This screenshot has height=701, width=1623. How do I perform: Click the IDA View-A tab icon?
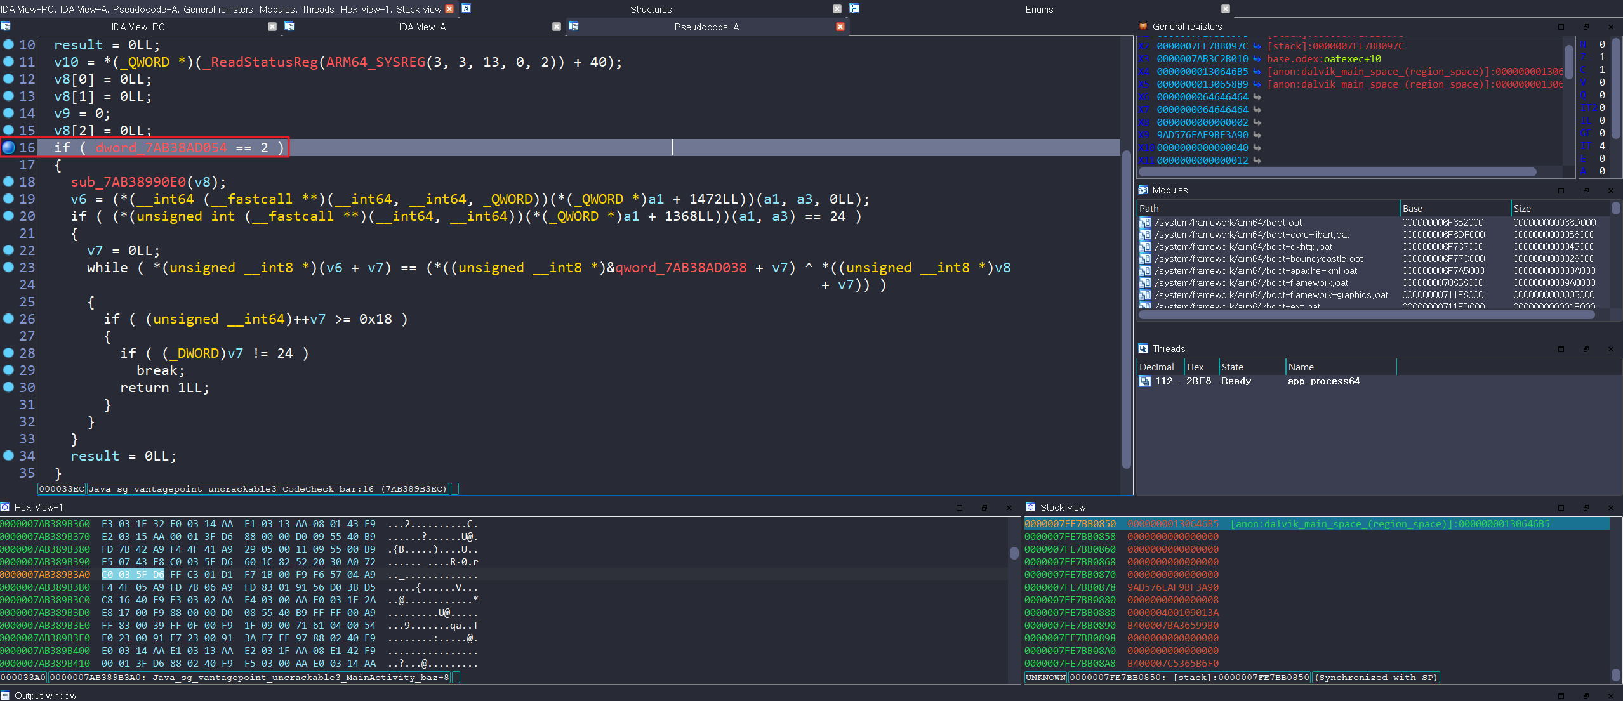pos(289,27)
